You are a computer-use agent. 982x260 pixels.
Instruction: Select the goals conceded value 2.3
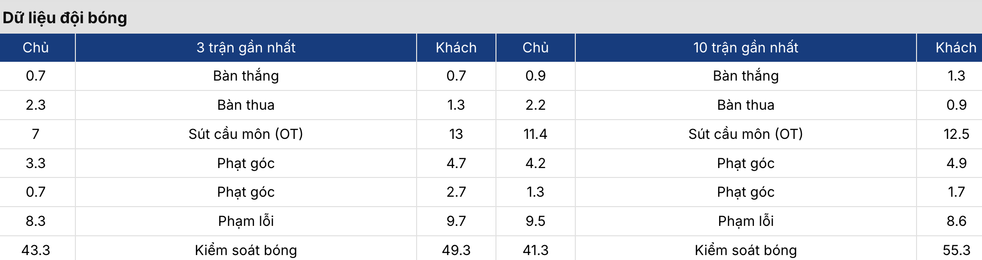(x=36, y=105)
